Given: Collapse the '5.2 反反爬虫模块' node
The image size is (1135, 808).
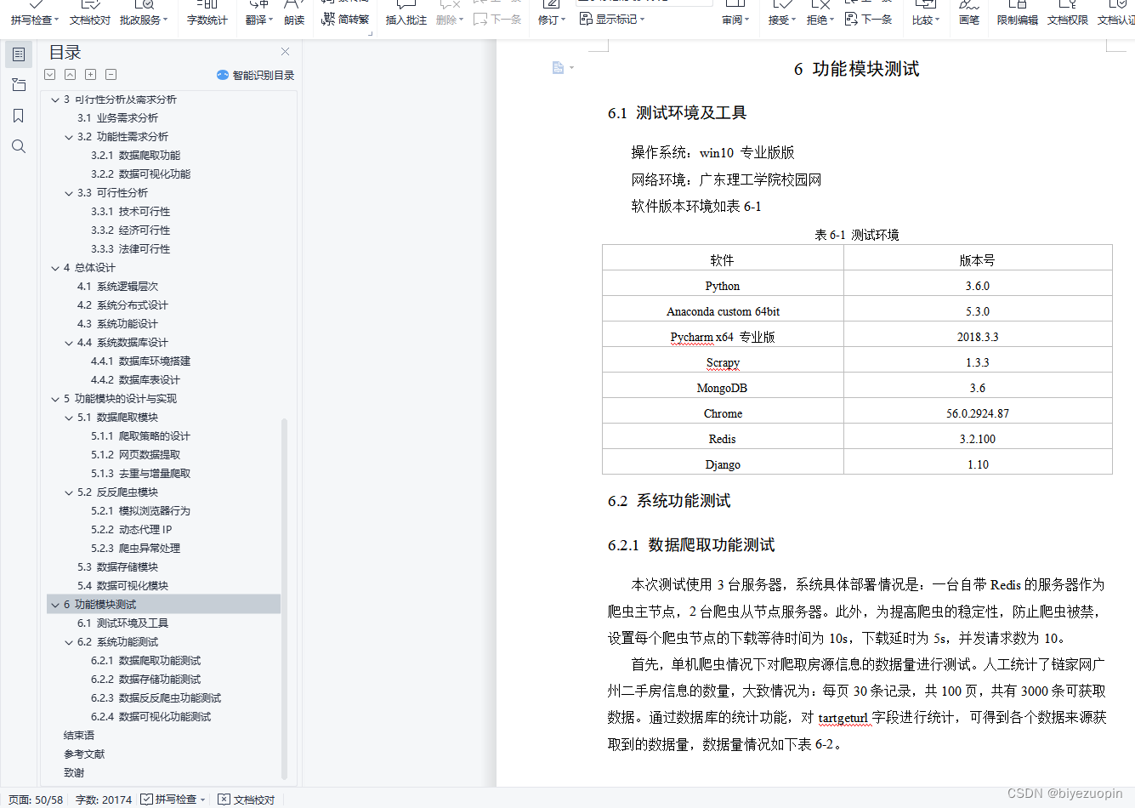Looking at the screenshot, I should tap(69, 492).
